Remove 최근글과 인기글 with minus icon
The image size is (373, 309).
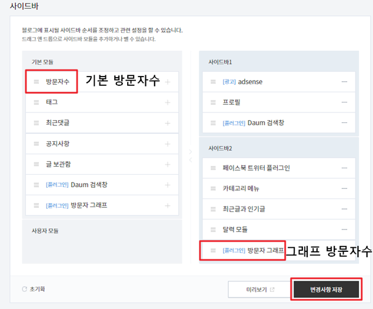pyautogui.click(x=344, y=209)
